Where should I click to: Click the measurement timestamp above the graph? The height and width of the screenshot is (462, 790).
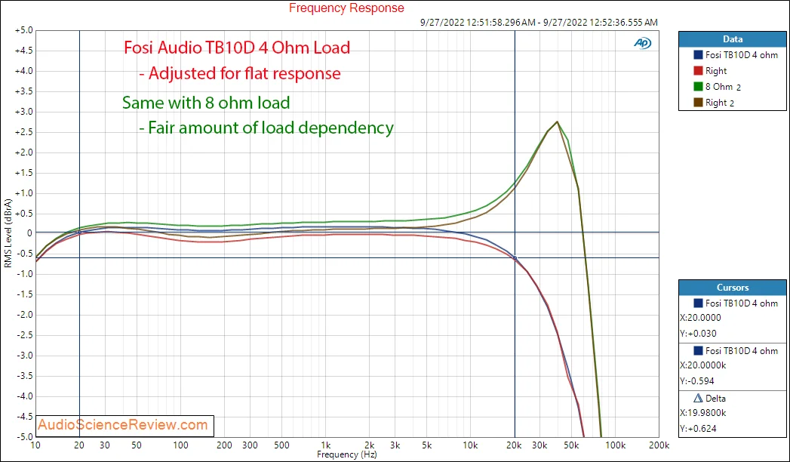(x=539, y=22)
